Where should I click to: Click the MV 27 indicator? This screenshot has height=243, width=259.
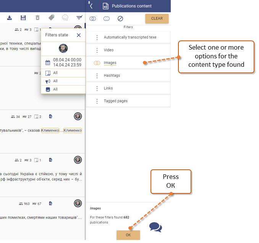[27, 117]
